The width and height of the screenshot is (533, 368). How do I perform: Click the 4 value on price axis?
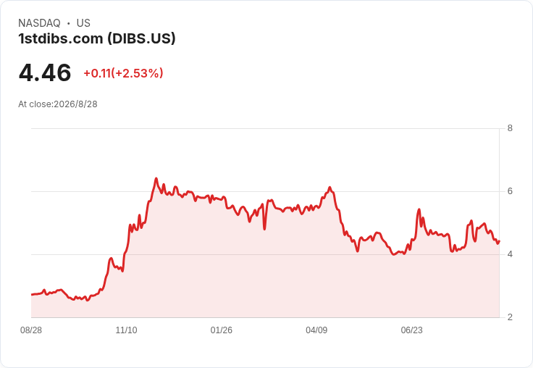point(510,254)
